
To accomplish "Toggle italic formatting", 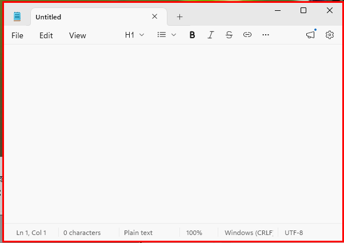I will coord(210,35).
